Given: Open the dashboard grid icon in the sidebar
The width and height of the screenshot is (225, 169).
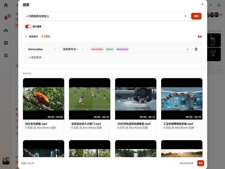Looking at the screenshot, I should [6, 55].
